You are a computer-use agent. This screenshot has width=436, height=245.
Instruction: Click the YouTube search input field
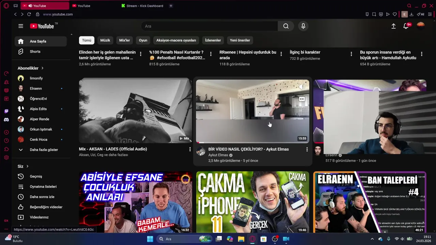(x=209, y=26)
